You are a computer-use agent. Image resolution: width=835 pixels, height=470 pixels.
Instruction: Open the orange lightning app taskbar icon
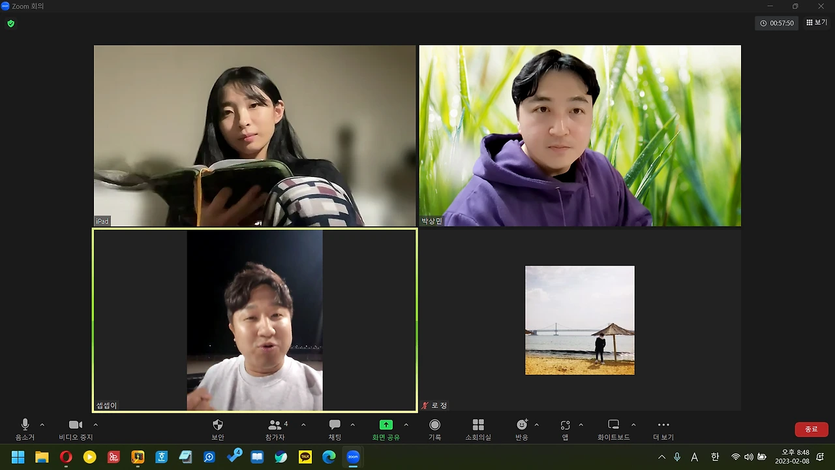pyautogui.click(x=138, y=457)
